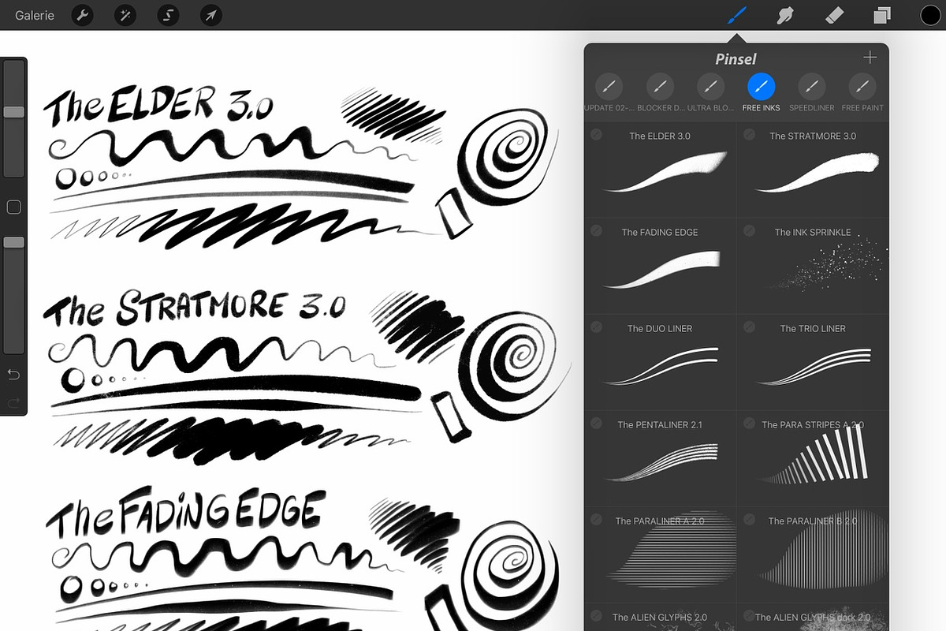This screenshot has height=631, width=946.
Task: Choose The PARALINER A 2.0 brush
Action: (660, 554)
